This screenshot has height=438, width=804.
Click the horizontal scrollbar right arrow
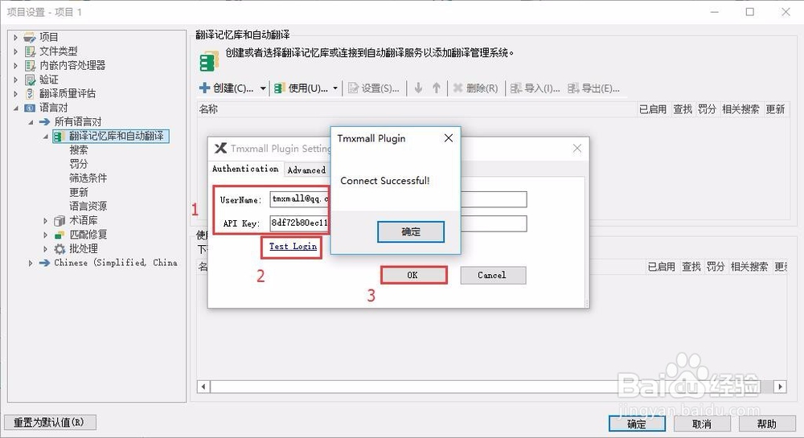[781, 387]
